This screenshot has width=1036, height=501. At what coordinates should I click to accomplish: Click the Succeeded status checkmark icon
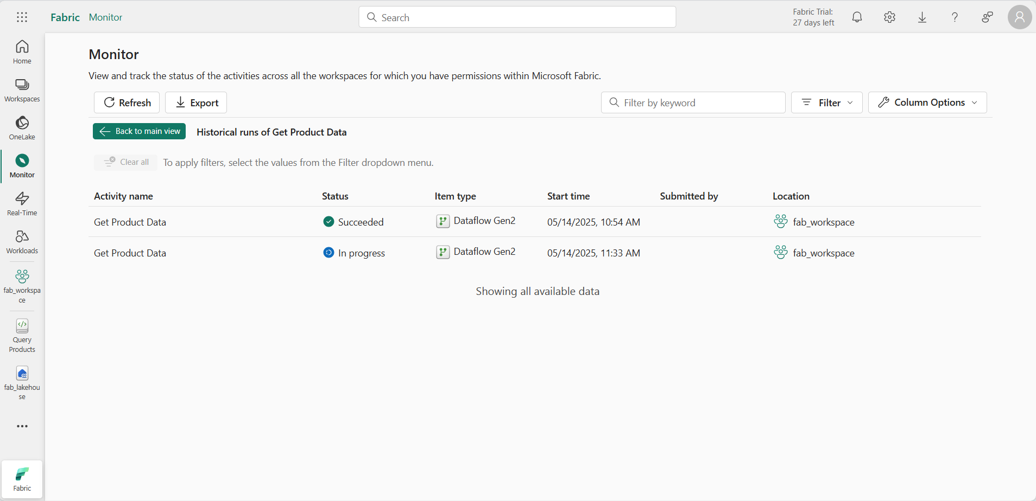coord(329,221)
